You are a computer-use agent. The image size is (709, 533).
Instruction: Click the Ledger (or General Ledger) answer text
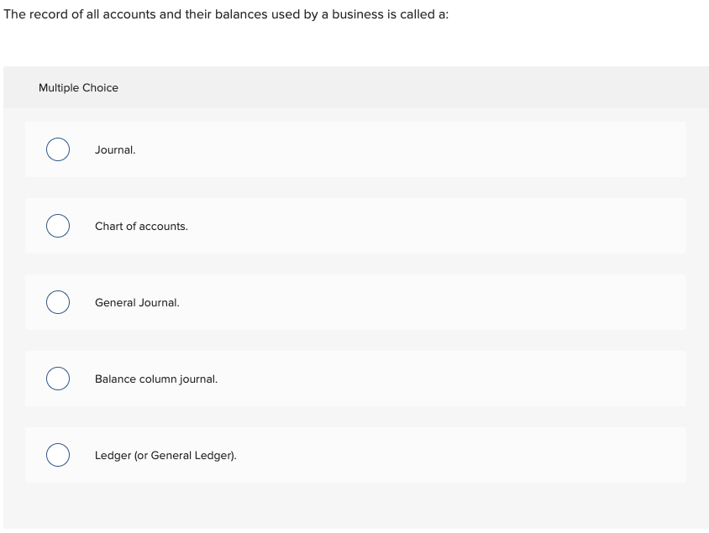166,455
